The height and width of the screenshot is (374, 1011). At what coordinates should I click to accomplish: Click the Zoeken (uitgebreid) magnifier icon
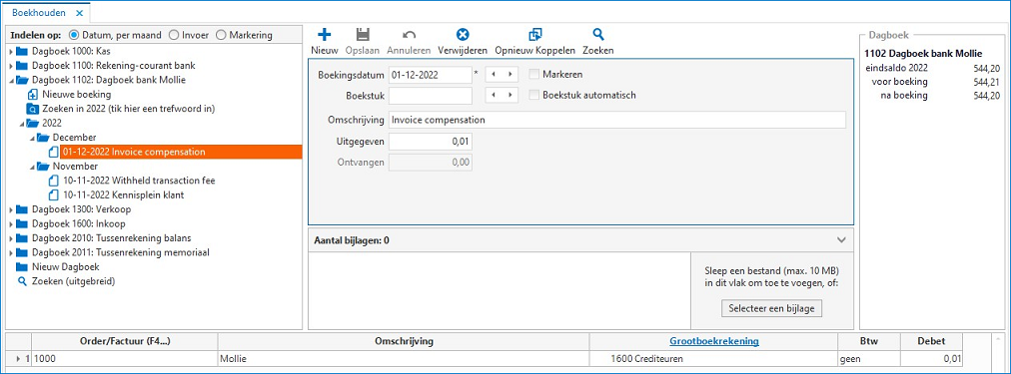point(22,281)
